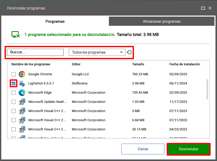Click the Google Chrome row's 02/09/2025 date
Image resolution: width=217 pixels, height=161 pixels.
(x=178, y=74)
